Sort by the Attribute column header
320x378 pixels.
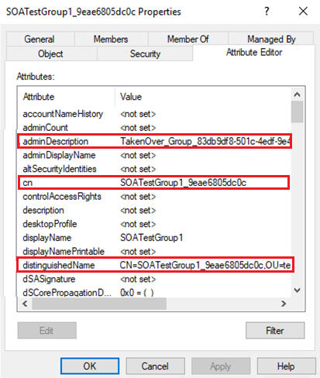67,97
